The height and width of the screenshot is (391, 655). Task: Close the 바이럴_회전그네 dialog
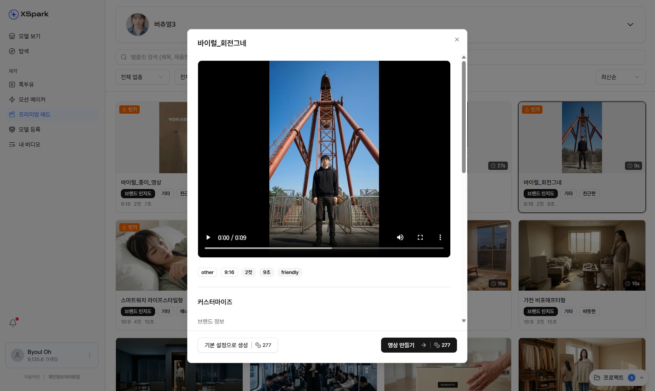pos(457,40)
